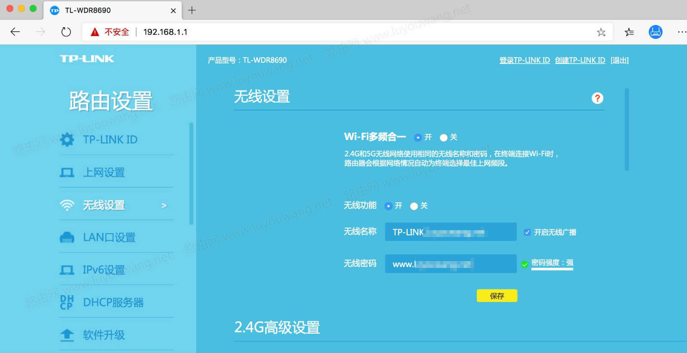Turn Wi-Fi多频合一 off
This screenshot has height=353, width=687.
[x=444, y=138]
